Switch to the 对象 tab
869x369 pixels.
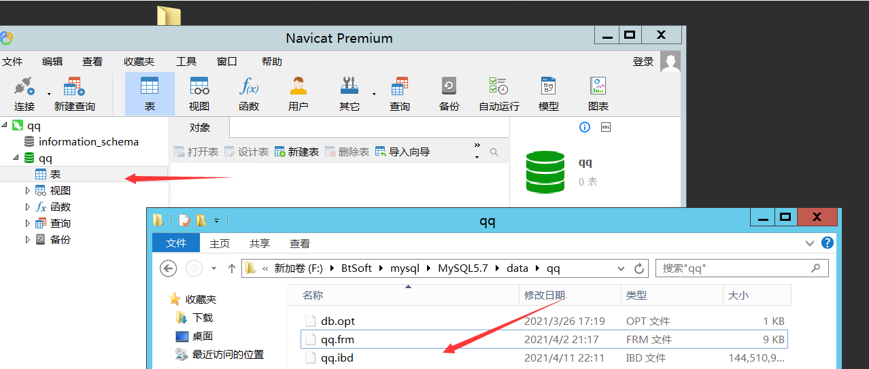tap(200, 127)
